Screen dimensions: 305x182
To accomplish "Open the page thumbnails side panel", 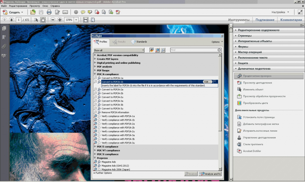I will click(4, 28).
